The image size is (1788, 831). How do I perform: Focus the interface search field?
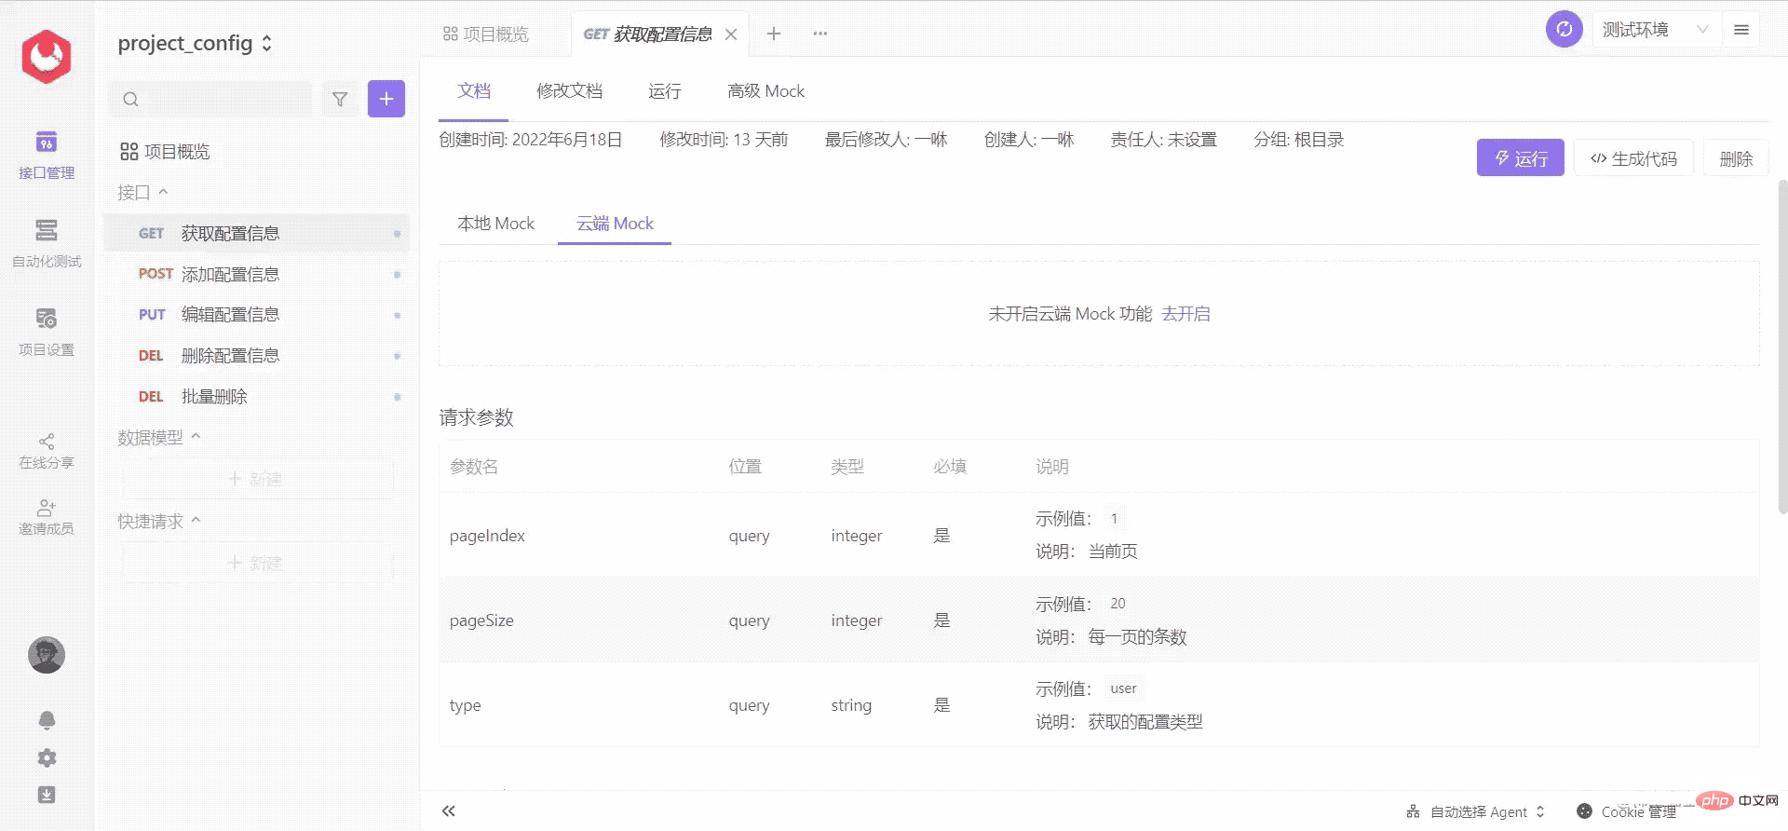(210, 99)
